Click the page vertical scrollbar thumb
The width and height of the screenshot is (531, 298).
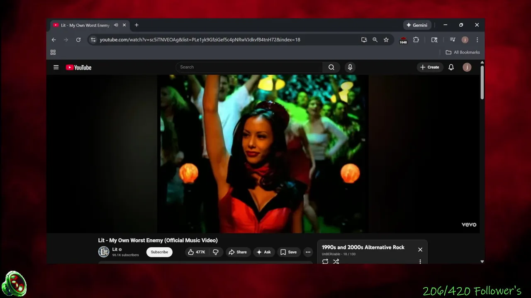coord(482,82)
